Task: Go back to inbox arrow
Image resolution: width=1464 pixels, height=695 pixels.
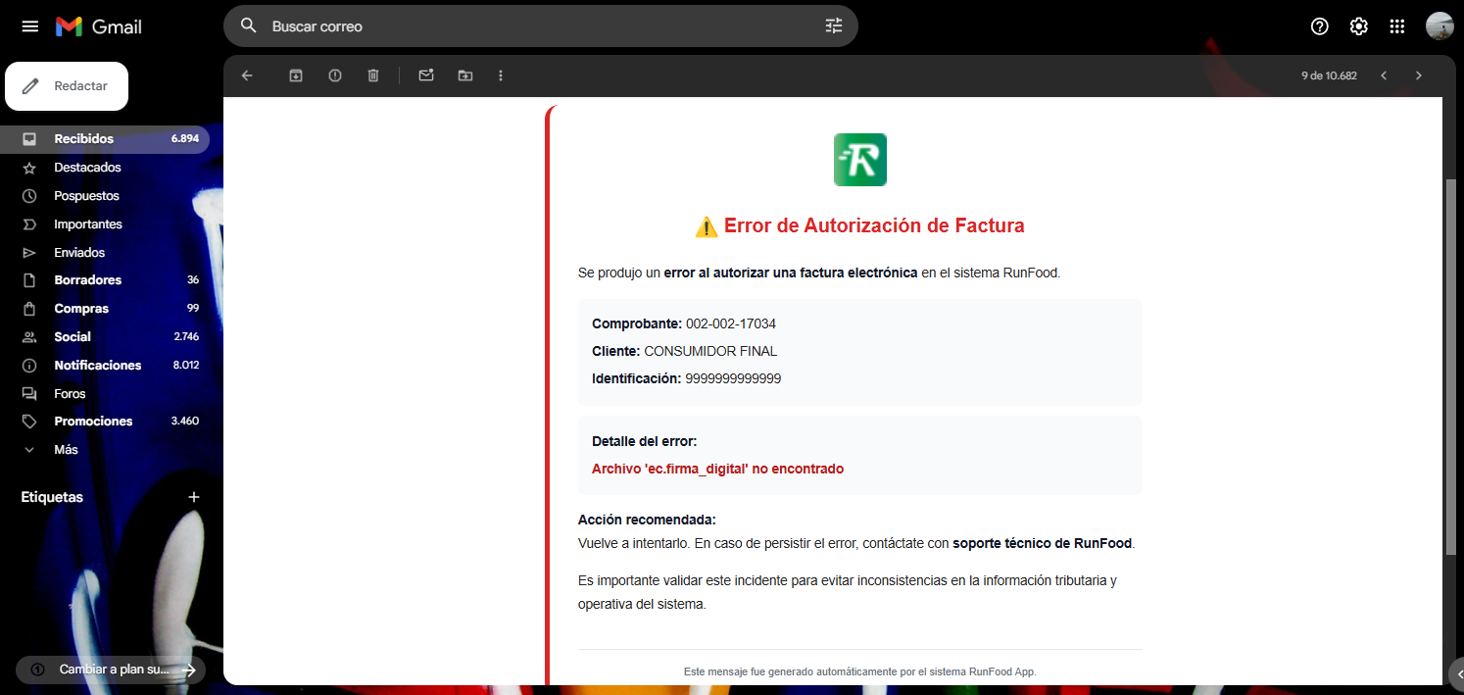Action: [x=247, y=75]
